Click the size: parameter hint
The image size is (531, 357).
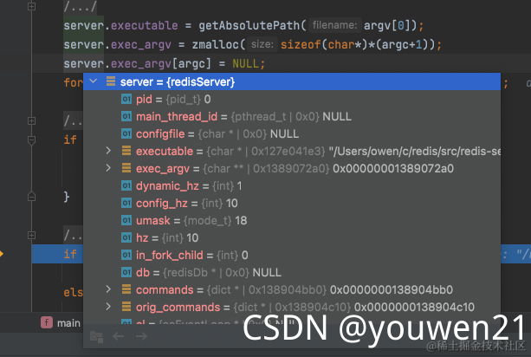pos(262,44)
